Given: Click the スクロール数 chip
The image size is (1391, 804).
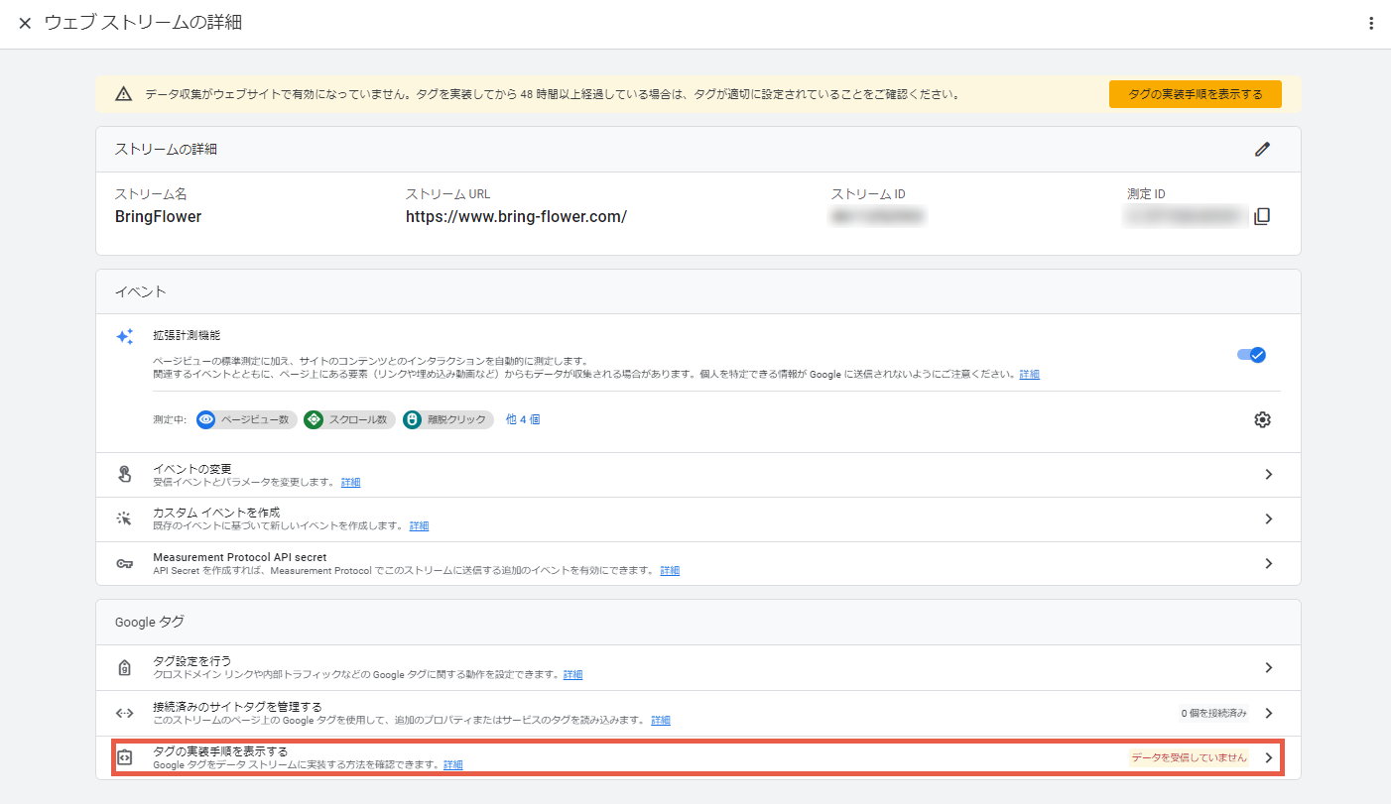Looking at the screenshot, I should [350, 419].
